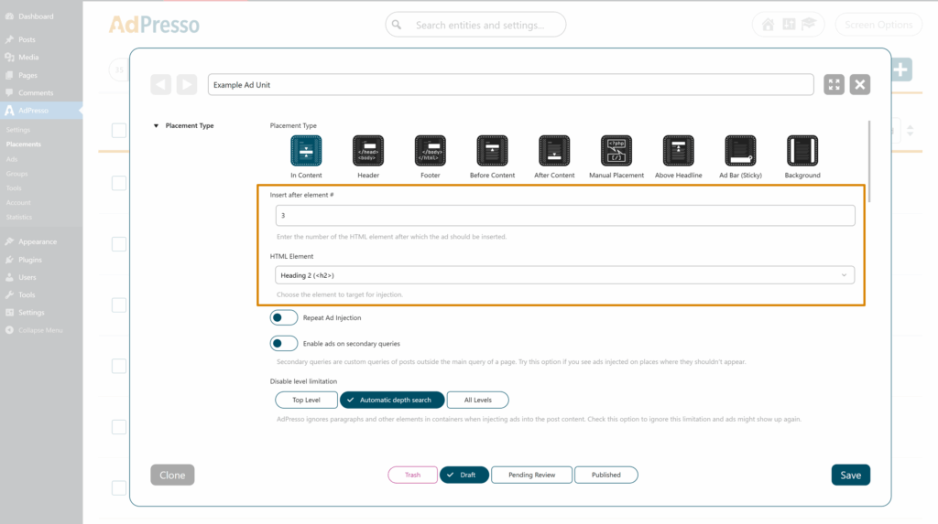
Task: Toggle Enable ads on secondary queries
Action: point(284,344)
